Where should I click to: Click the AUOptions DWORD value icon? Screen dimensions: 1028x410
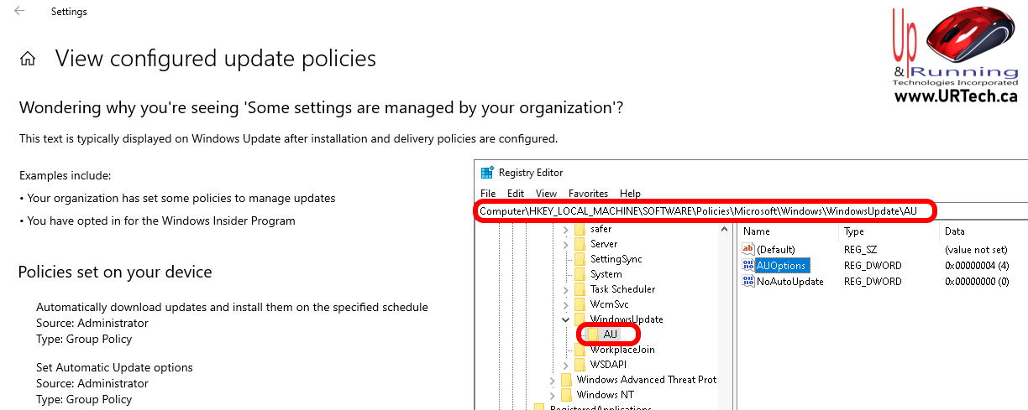pos(748,266)
